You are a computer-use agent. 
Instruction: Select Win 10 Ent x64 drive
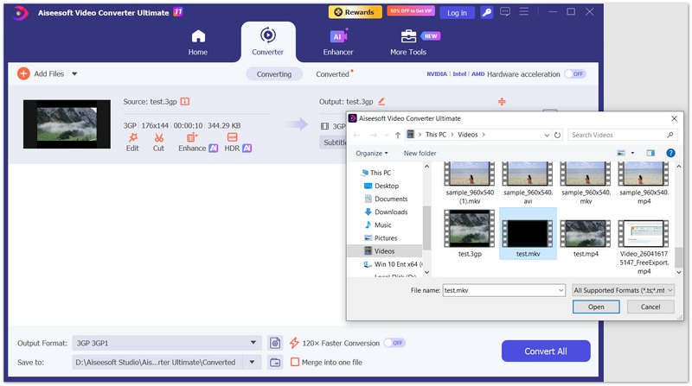393,264
